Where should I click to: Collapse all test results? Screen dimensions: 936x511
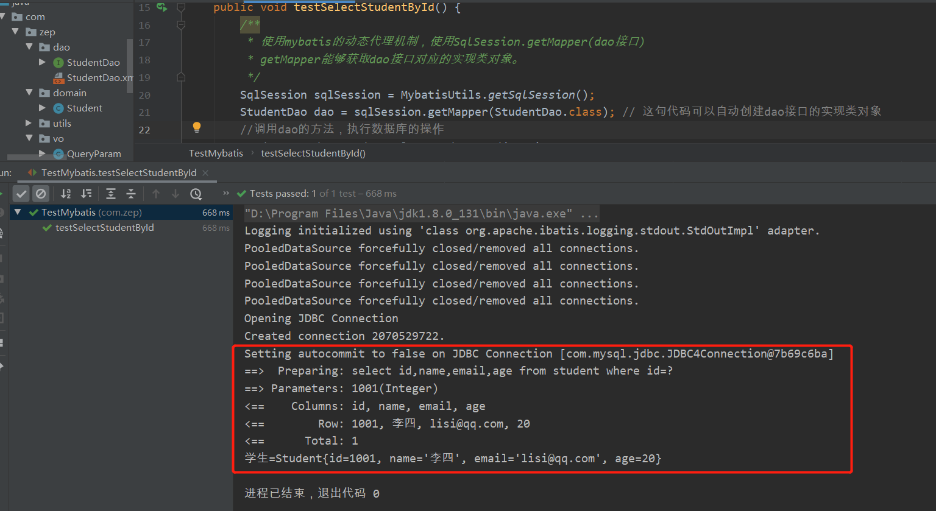point(131,194)
